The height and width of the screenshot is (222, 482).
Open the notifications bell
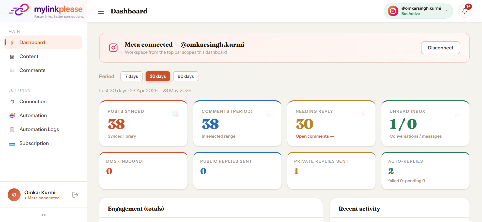tap(464, 11)
